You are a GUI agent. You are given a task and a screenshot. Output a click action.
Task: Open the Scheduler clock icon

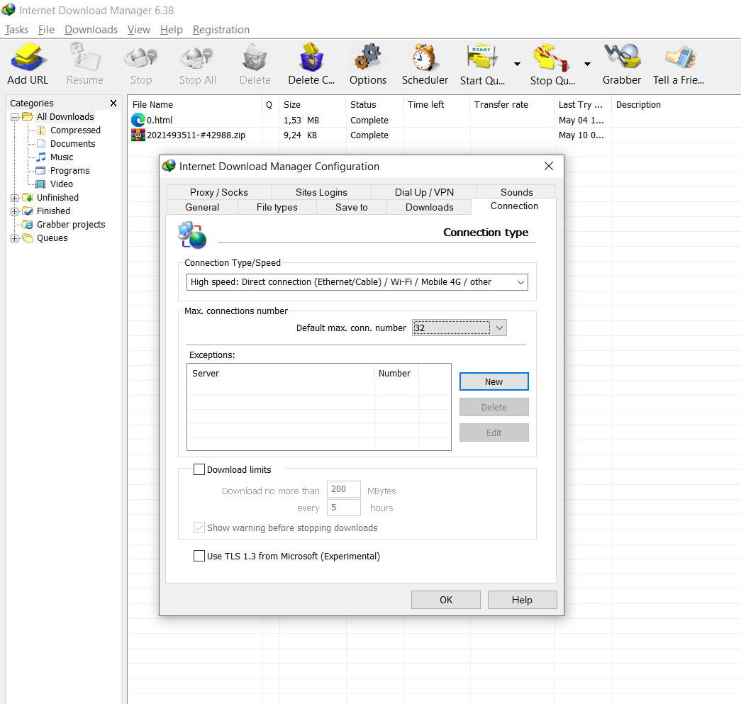click(424, 57)
